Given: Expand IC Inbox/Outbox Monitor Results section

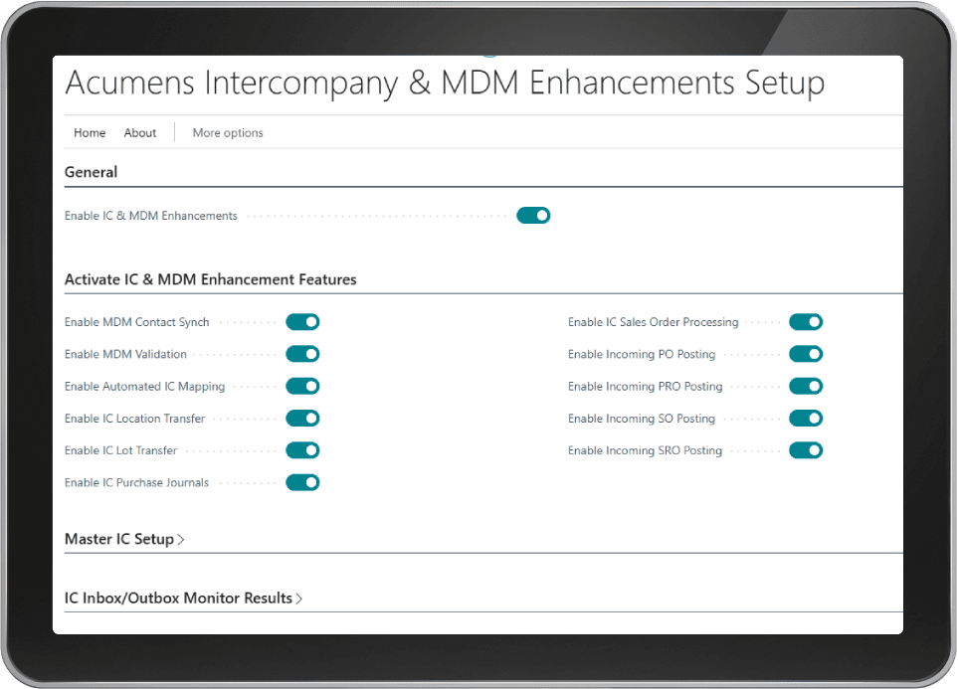Looking at the screenshot, I should 183,598.
